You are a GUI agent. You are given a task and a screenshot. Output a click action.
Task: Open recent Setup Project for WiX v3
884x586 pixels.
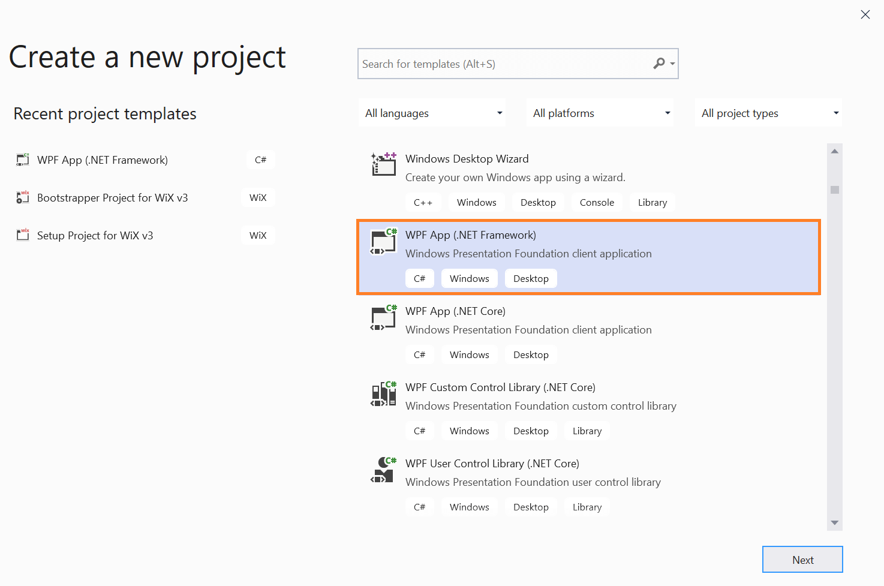pyautogui.click(x=95, y=236)
